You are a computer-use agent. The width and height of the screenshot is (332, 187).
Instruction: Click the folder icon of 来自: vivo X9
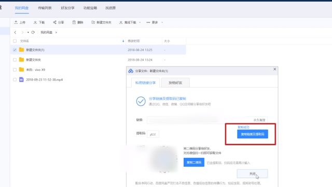pos(21,70)
